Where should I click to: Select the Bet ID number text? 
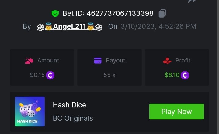(x=120, y=13)
